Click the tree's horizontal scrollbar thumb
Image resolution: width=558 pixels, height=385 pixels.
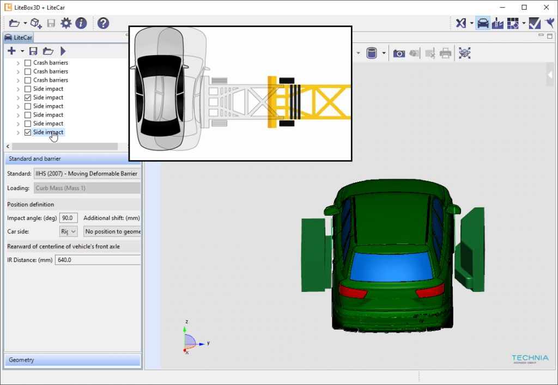click(x=65, y=146)
